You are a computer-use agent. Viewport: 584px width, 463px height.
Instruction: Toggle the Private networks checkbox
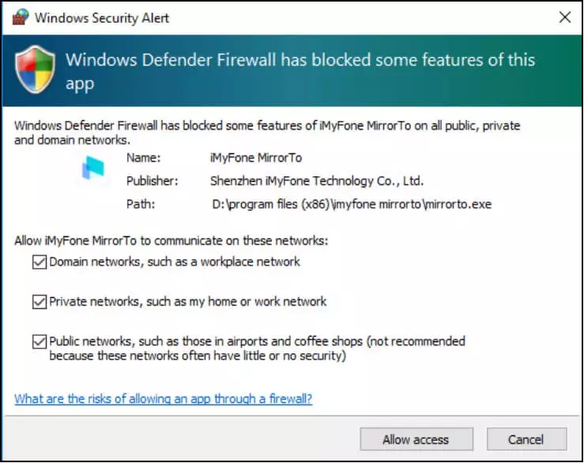pyautogui.click(x=39, y=301)
